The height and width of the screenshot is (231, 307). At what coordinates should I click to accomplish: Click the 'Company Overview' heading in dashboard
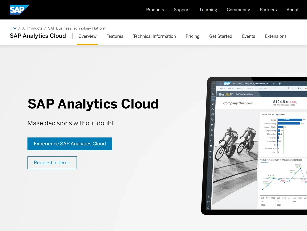(238, 103)
